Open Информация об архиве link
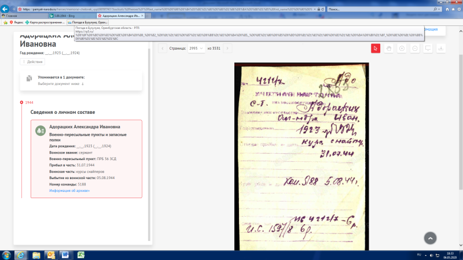This screenshot has width=463, height=260. coord(69,191)
